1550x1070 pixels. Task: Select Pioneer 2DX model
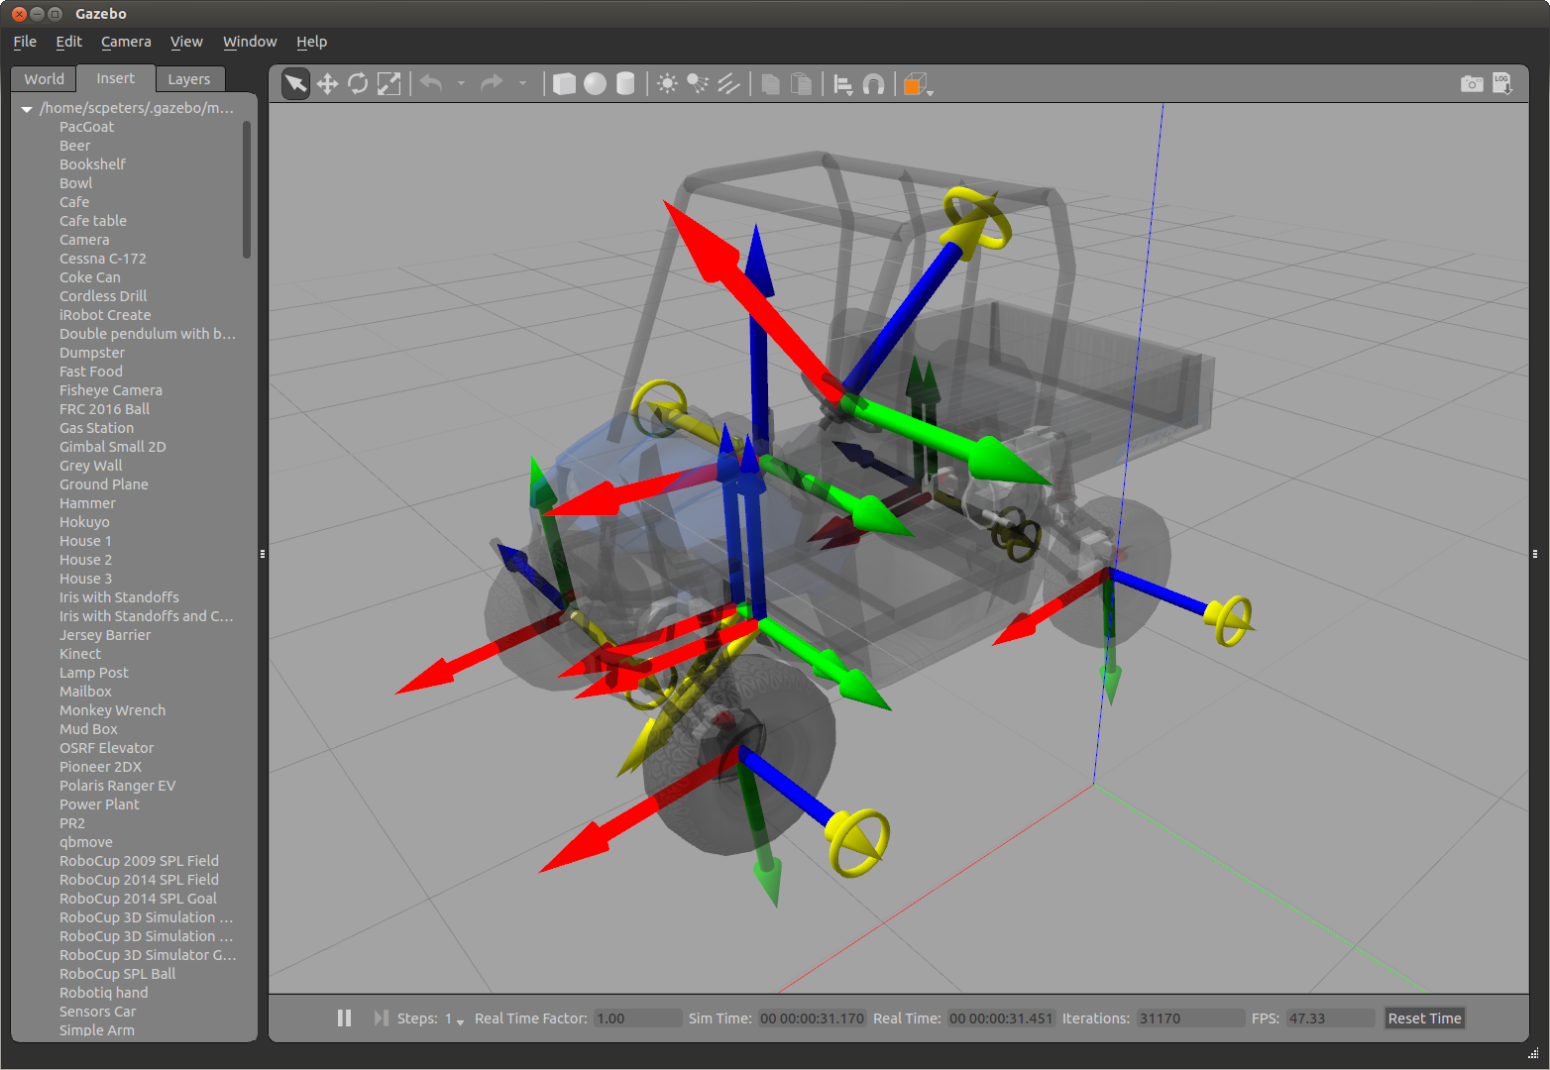click(100, 767)
